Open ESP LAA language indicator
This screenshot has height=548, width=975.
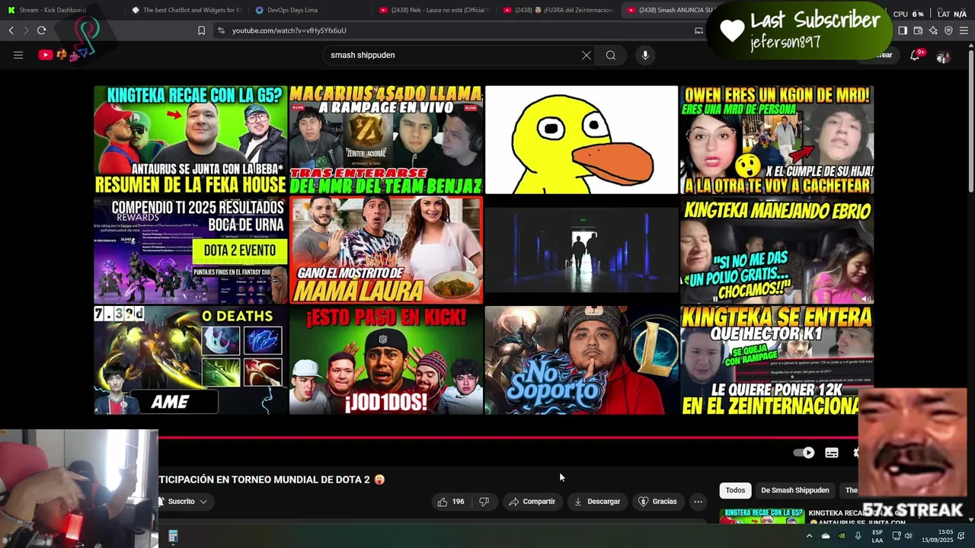pyautogui.click(x=877, y=537)
